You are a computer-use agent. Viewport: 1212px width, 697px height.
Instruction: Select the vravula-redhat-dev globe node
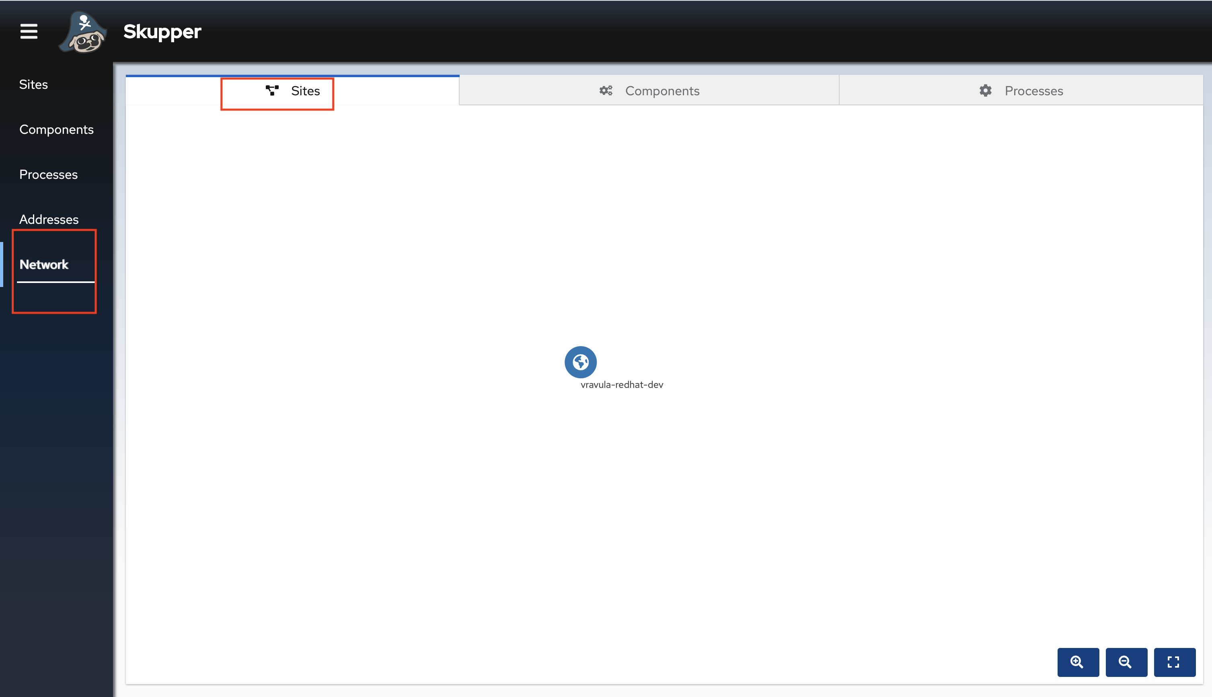[x=580, y=362]
